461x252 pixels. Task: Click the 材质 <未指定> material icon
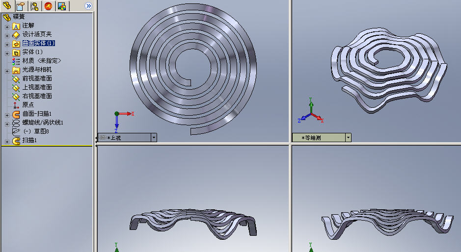pyautogui.click(x=16, y=61)
